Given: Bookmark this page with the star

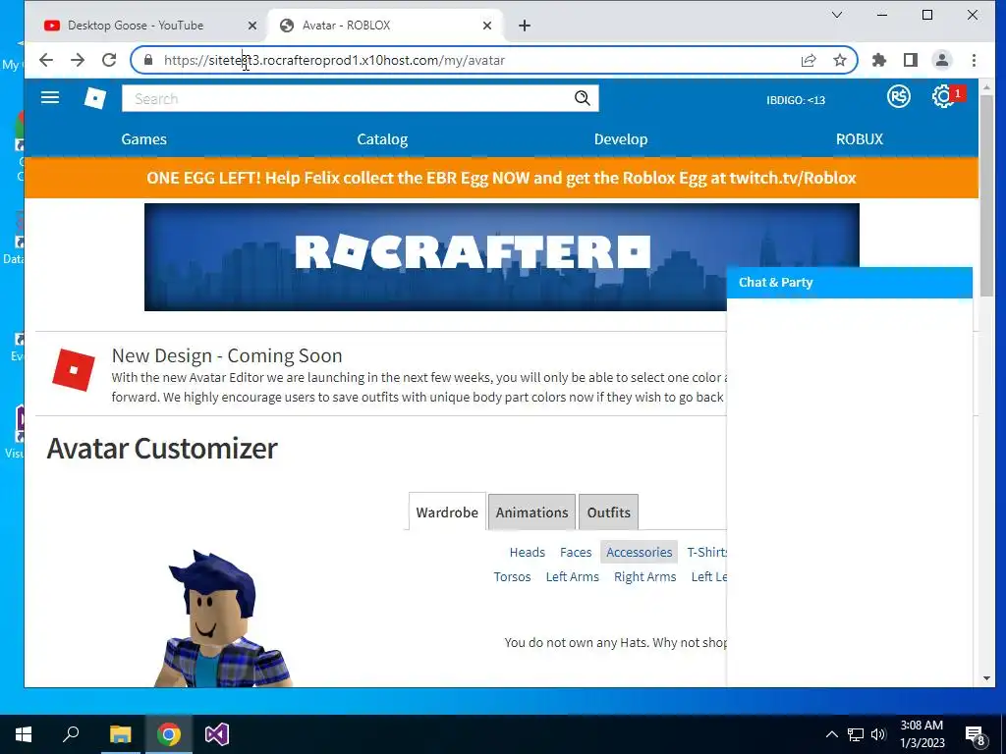Looking at the screenshot, I should click(x=839, y=60).
